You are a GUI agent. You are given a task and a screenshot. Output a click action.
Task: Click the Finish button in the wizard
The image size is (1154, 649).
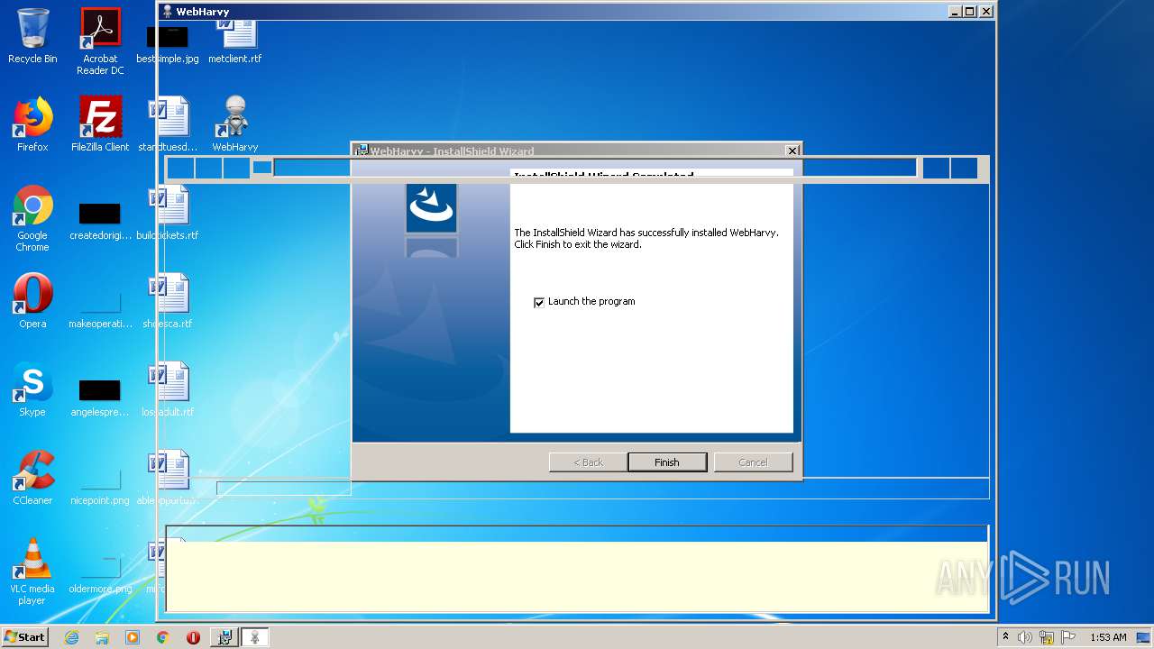667,462
